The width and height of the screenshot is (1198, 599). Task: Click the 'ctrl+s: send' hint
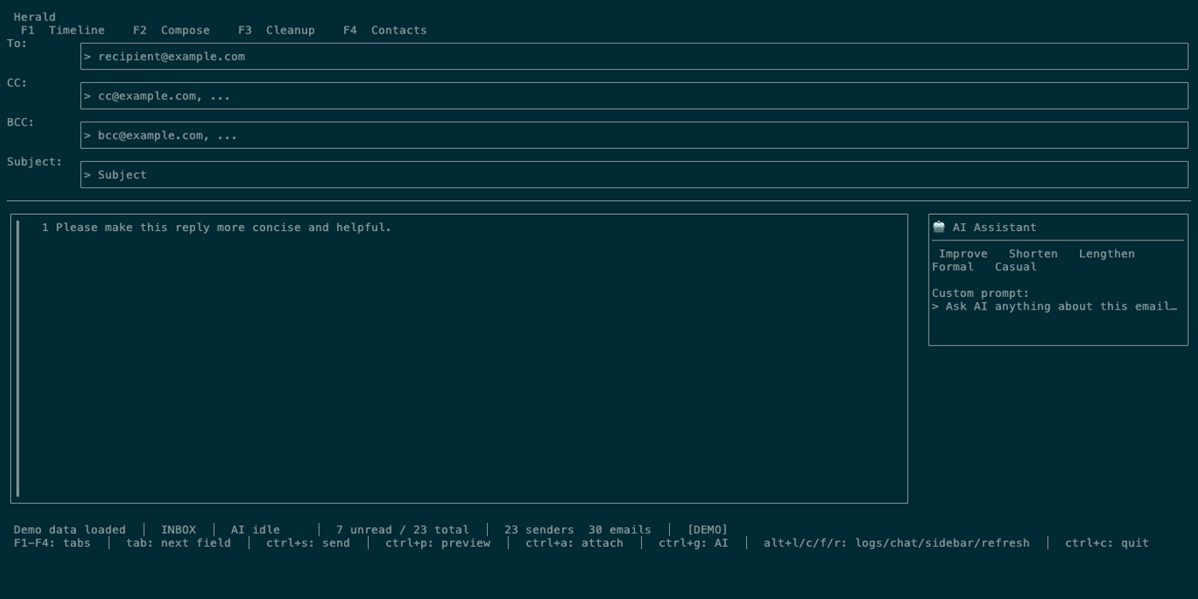[308, 543]
